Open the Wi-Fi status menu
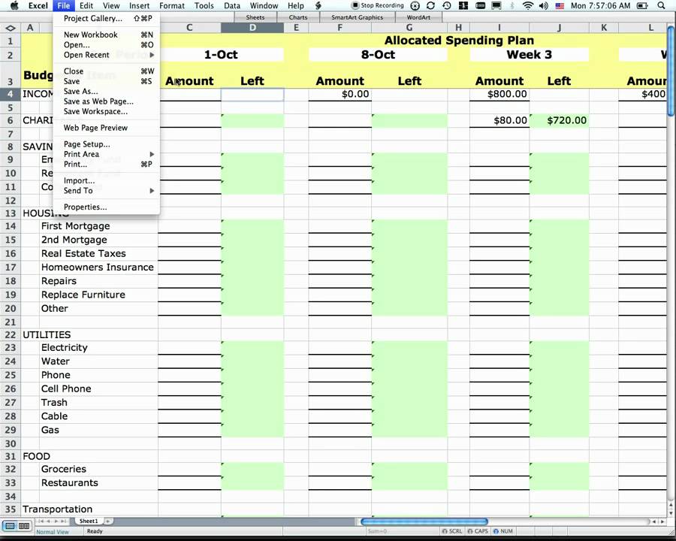676x541 pixels. coord(528,5)
